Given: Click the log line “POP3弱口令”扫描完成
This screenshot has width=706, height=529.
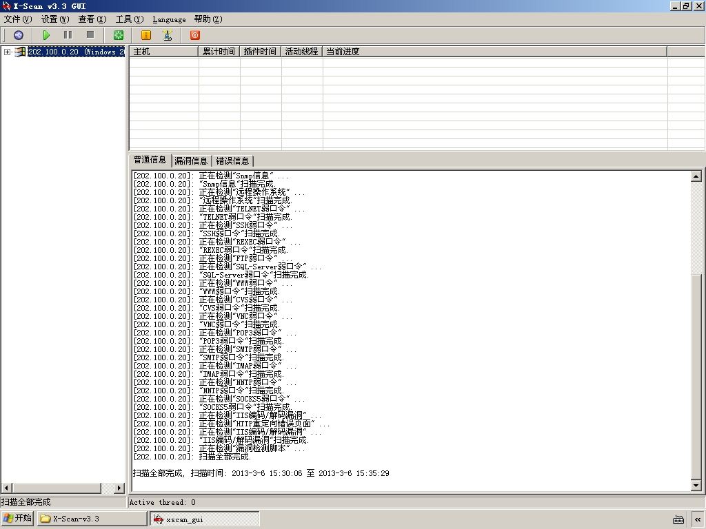Looking at the screenshot, I should [x=209, y=341].
